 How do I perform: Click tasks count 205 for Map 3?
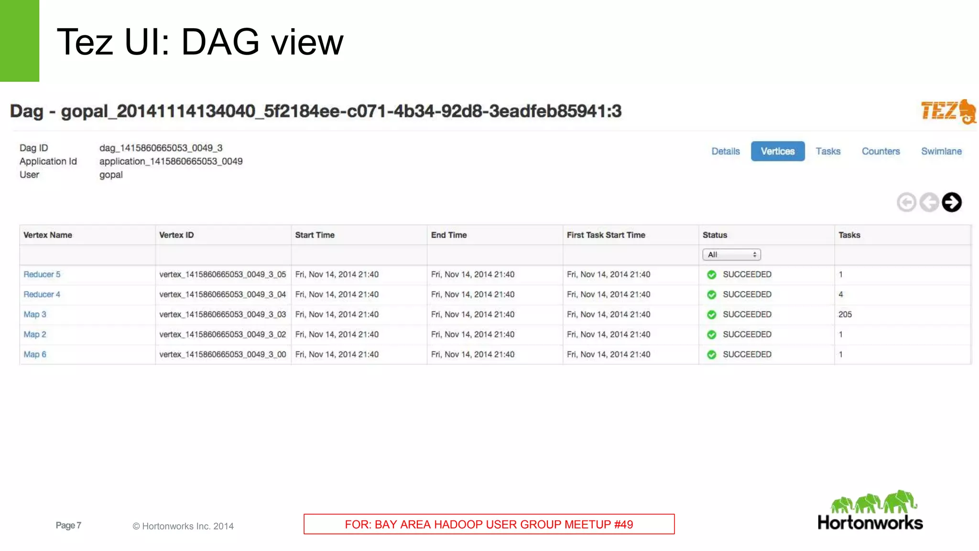click(x=845, y=315)
